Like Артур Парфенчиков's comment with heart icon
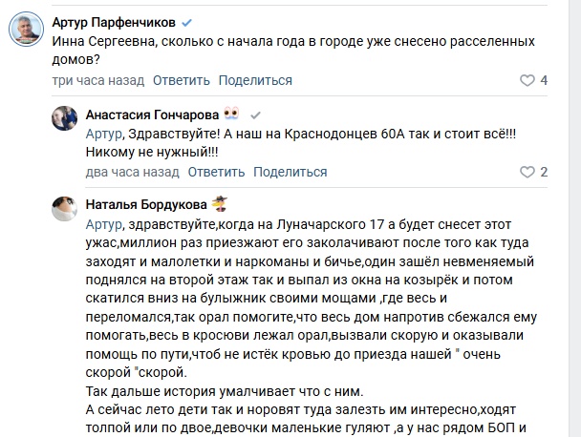Image resolution: width=581 pixels, height=437 pixels. pos(527,80)
